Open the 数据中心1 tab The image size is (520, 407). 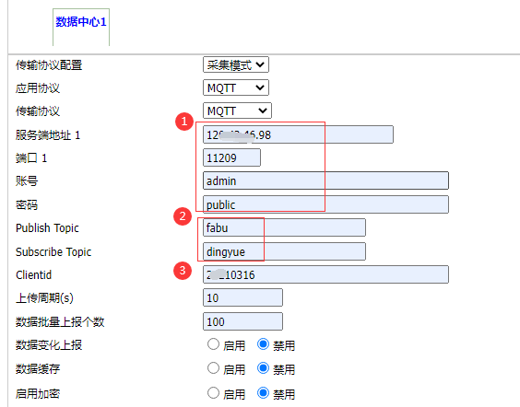pos(81,22)
